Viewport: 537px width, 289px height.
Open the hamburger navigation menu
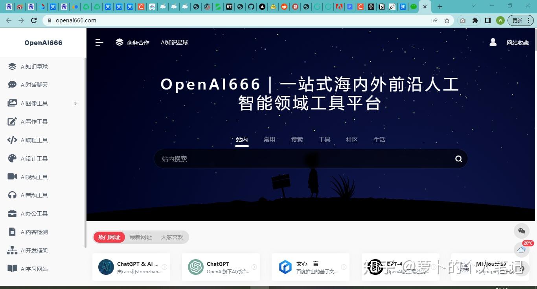point(99,42)
